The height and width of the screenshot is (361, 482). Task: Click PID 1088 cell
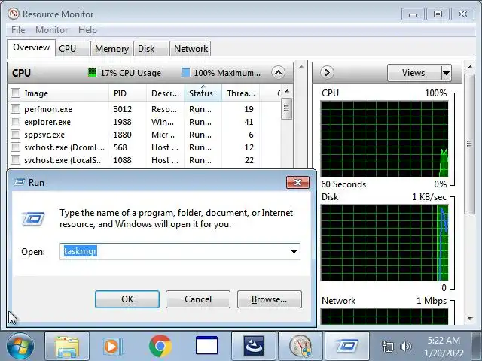tap(122, 160)
